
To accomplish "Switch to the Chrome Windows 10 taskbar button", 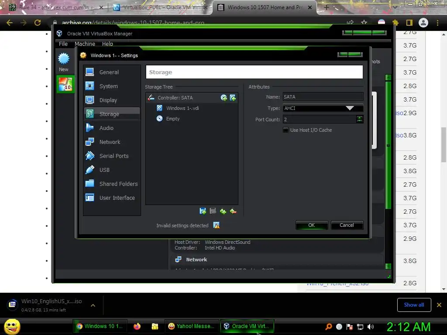I will [100, 326].
